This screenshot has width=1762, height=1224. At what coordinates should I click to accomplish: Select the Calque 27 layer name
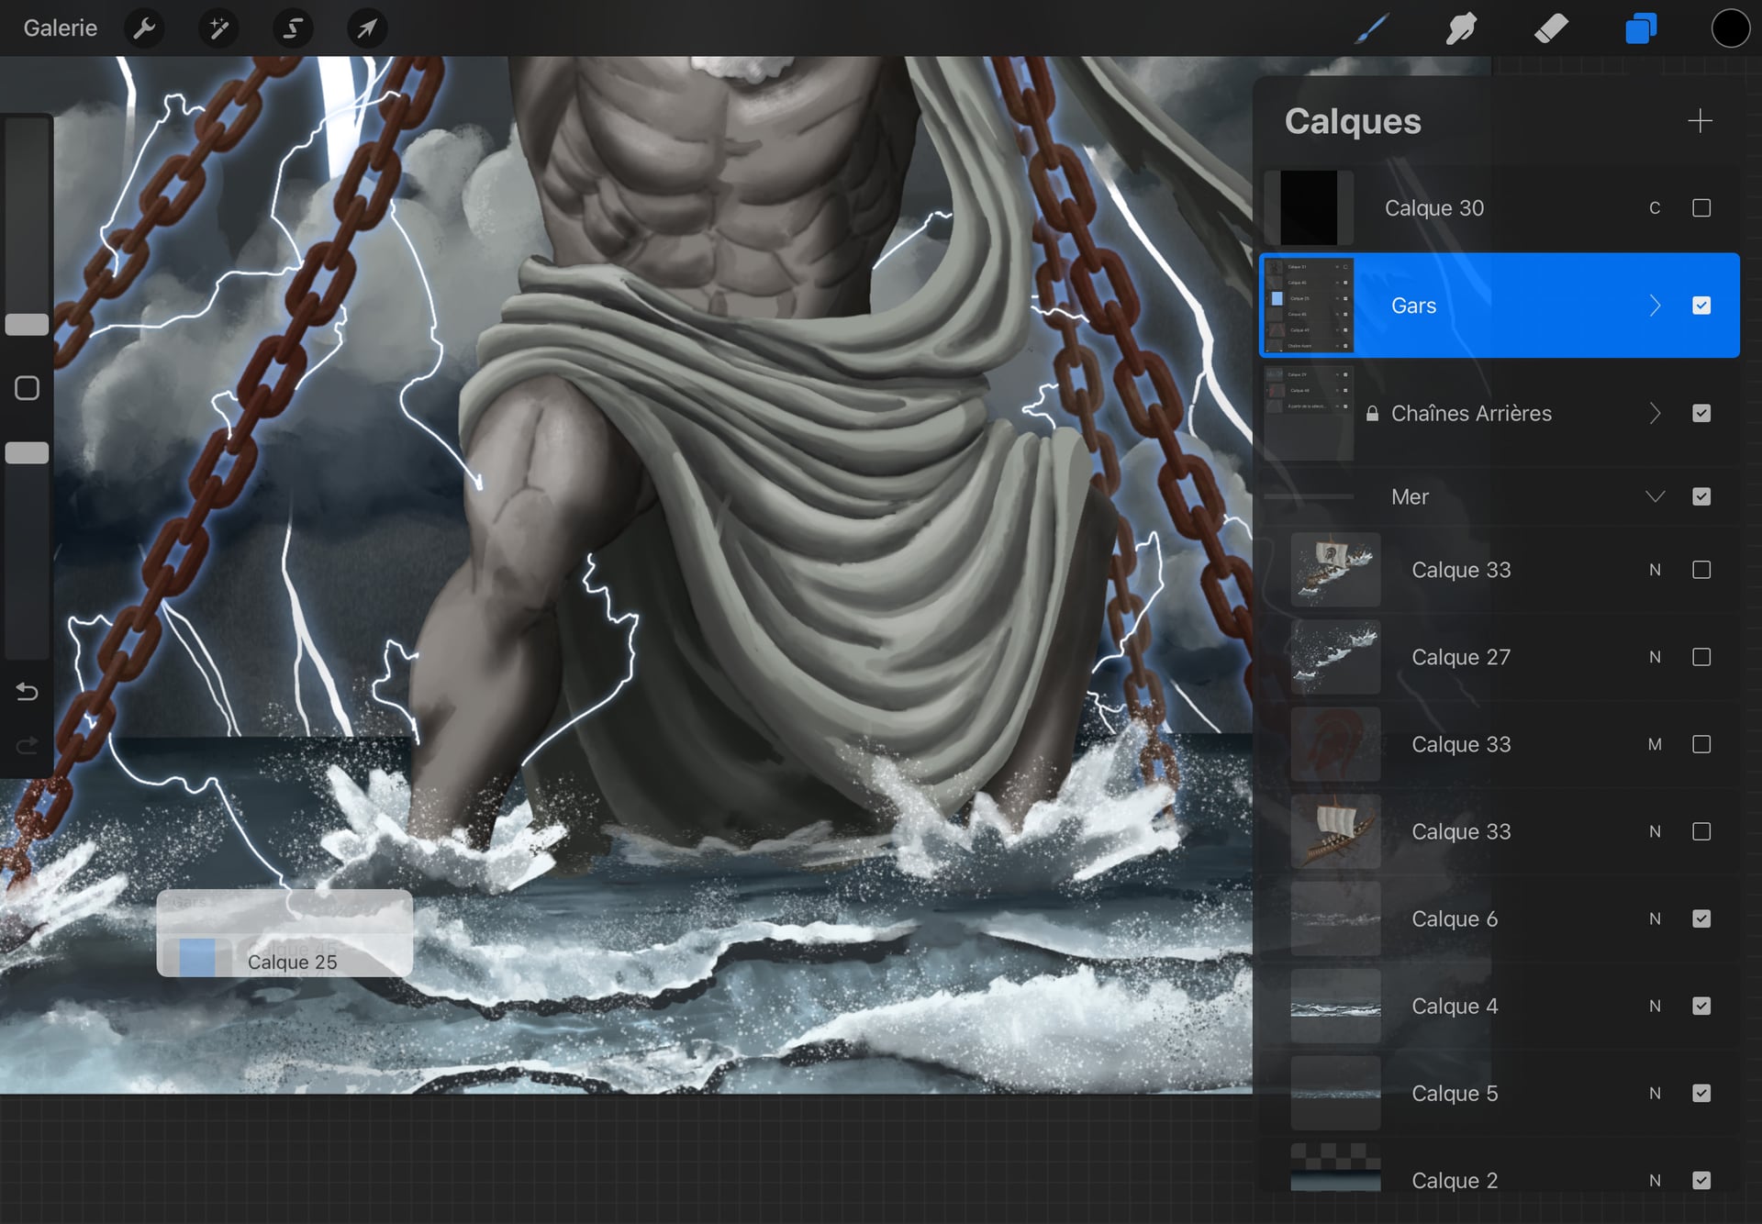[1460, 657]
